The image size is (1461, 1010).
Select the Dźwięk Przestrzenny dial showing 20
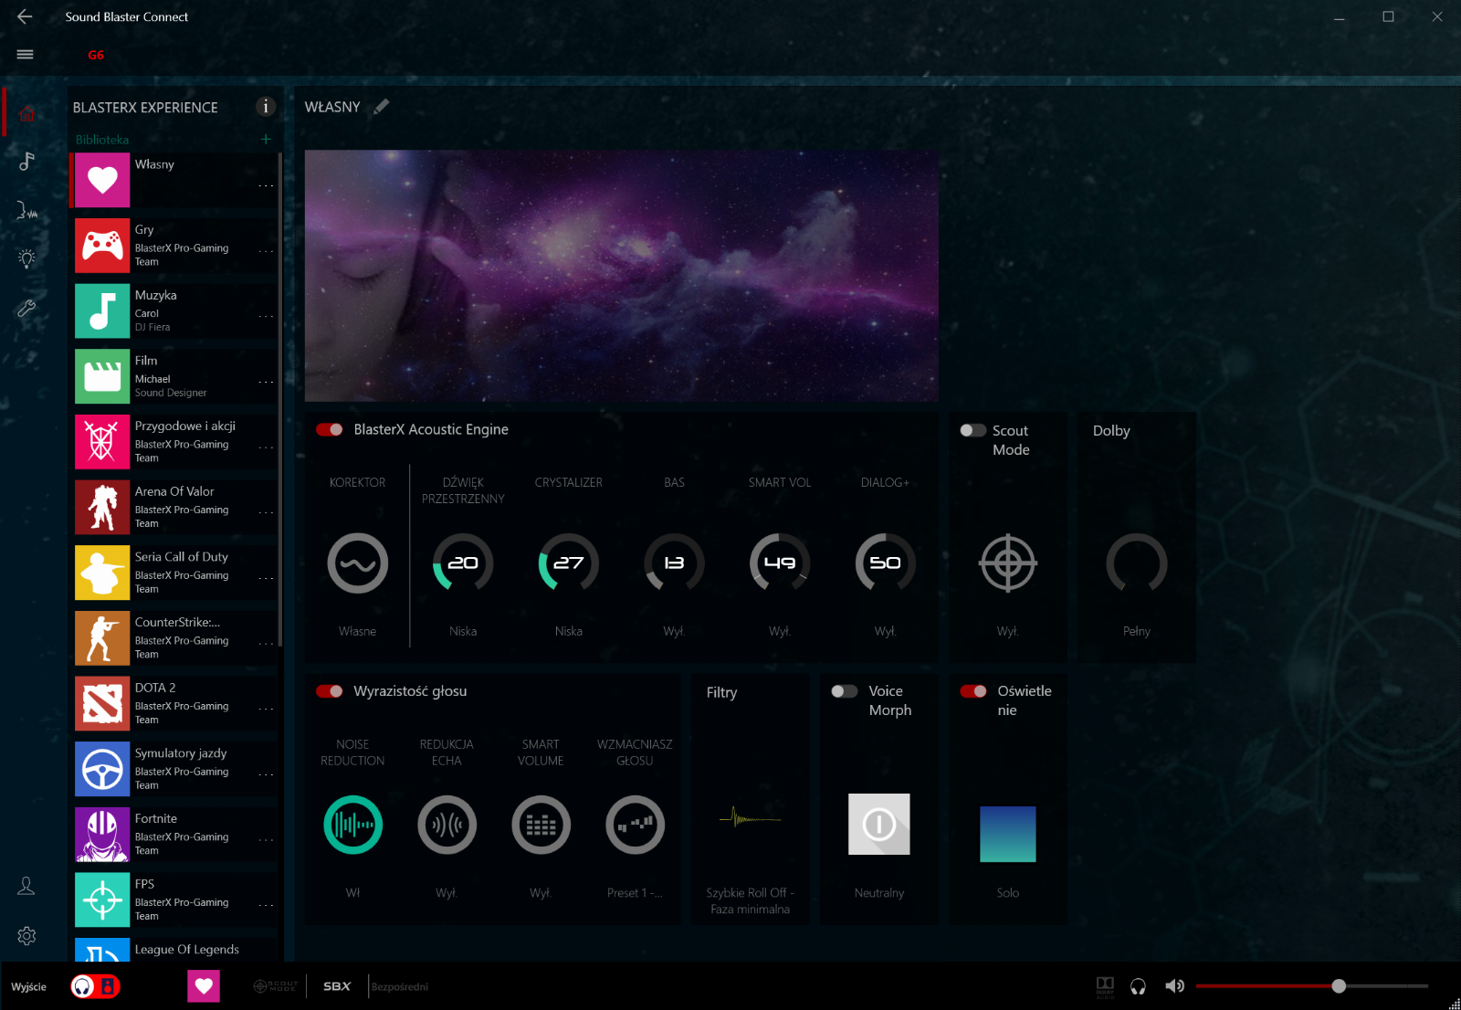(463, 563)
